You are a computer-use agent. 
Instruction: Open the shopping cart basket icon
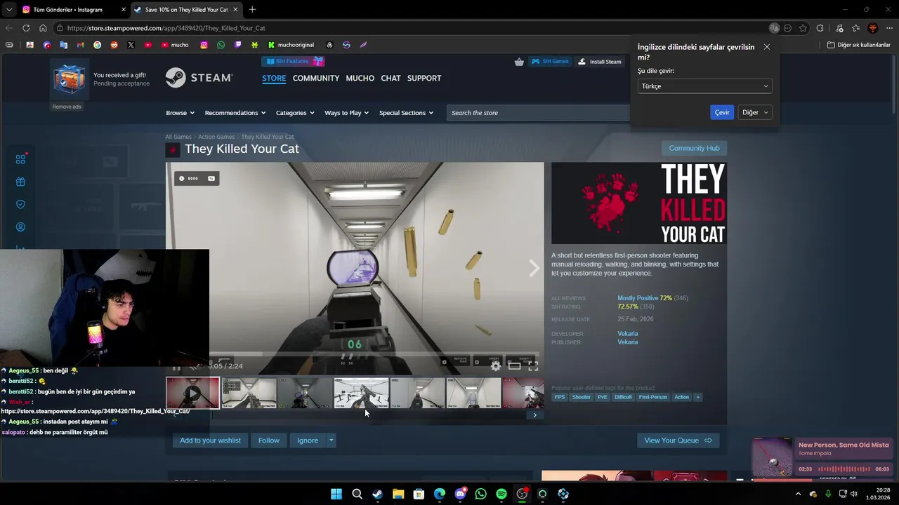point(519,62)
